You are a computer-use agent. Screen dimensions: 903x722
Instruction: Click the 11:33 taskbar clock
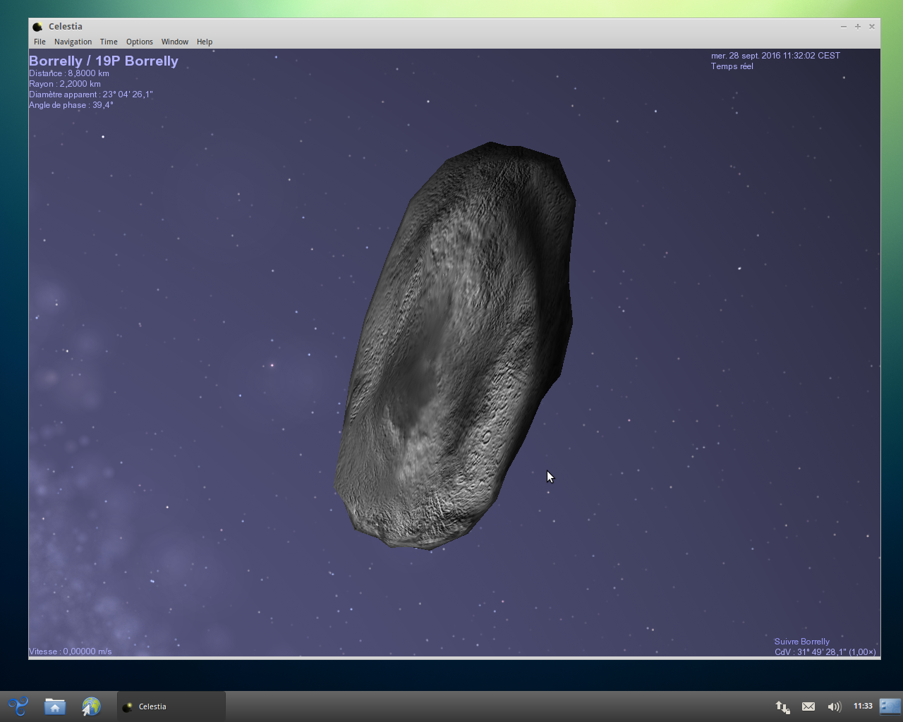pos(863,706)
